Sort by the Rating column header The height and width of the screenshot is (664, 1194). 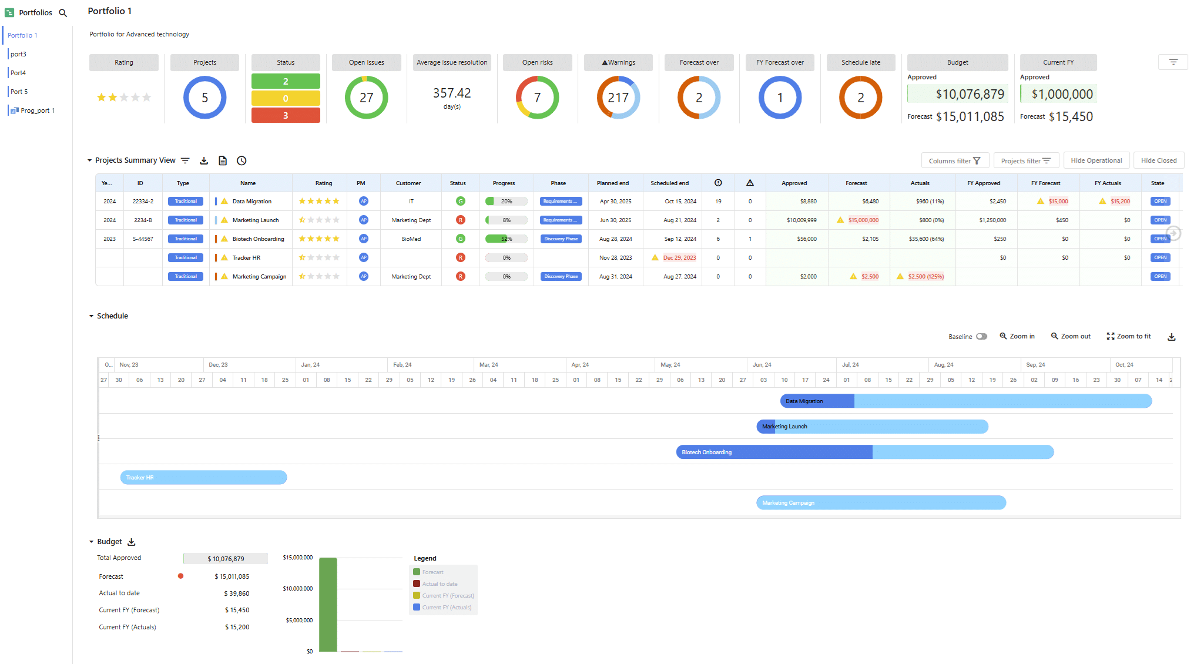[324, 183]
